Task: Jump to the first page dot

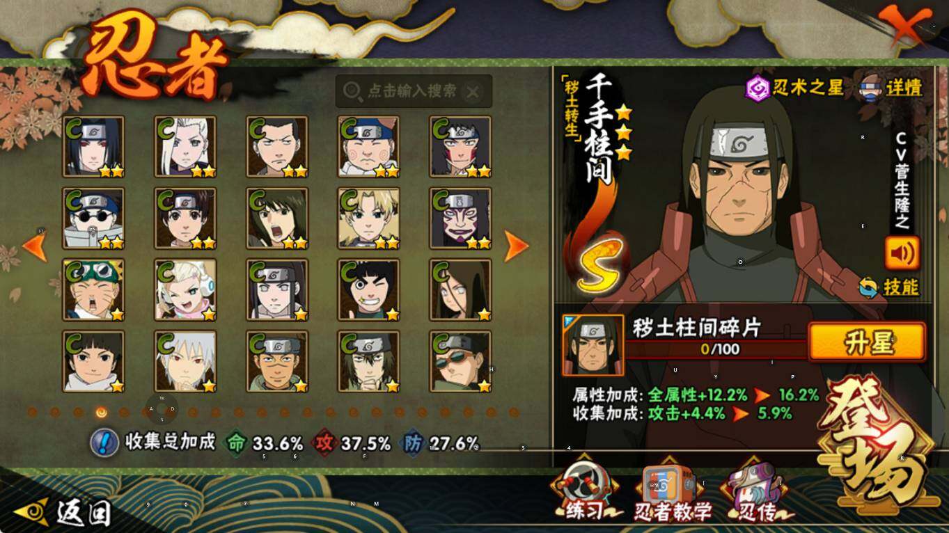Action: pyautogui.click(x=32, y=412)
